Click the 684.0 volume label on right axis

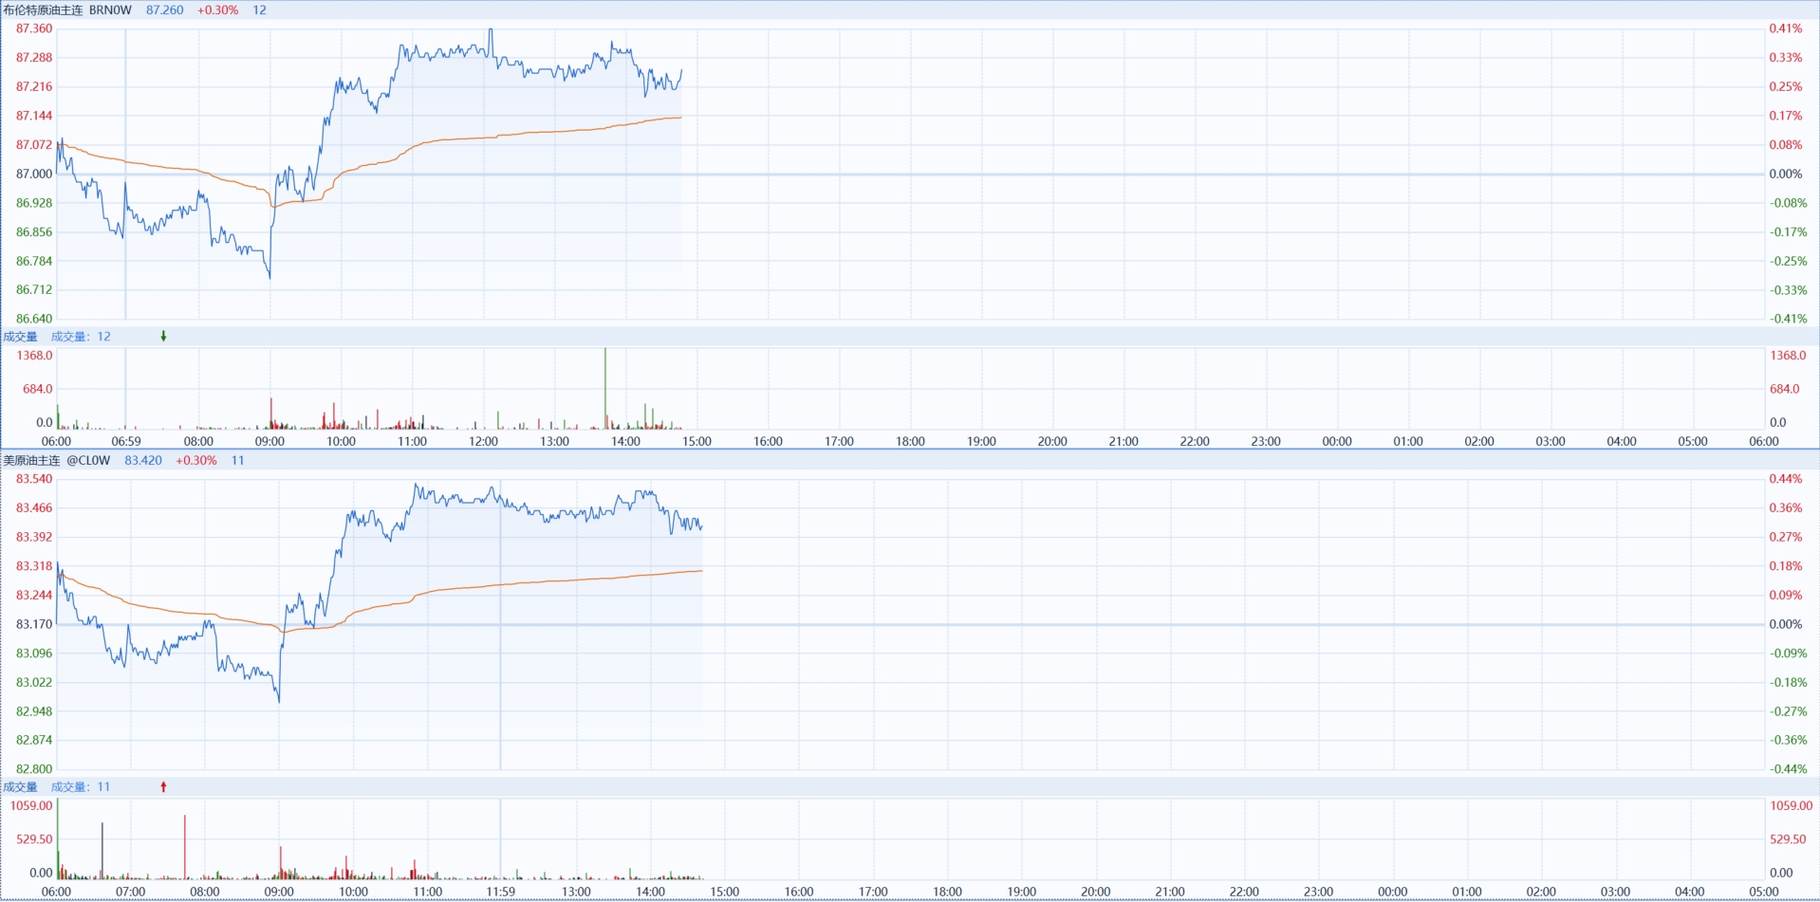(x=1785, y=389)
